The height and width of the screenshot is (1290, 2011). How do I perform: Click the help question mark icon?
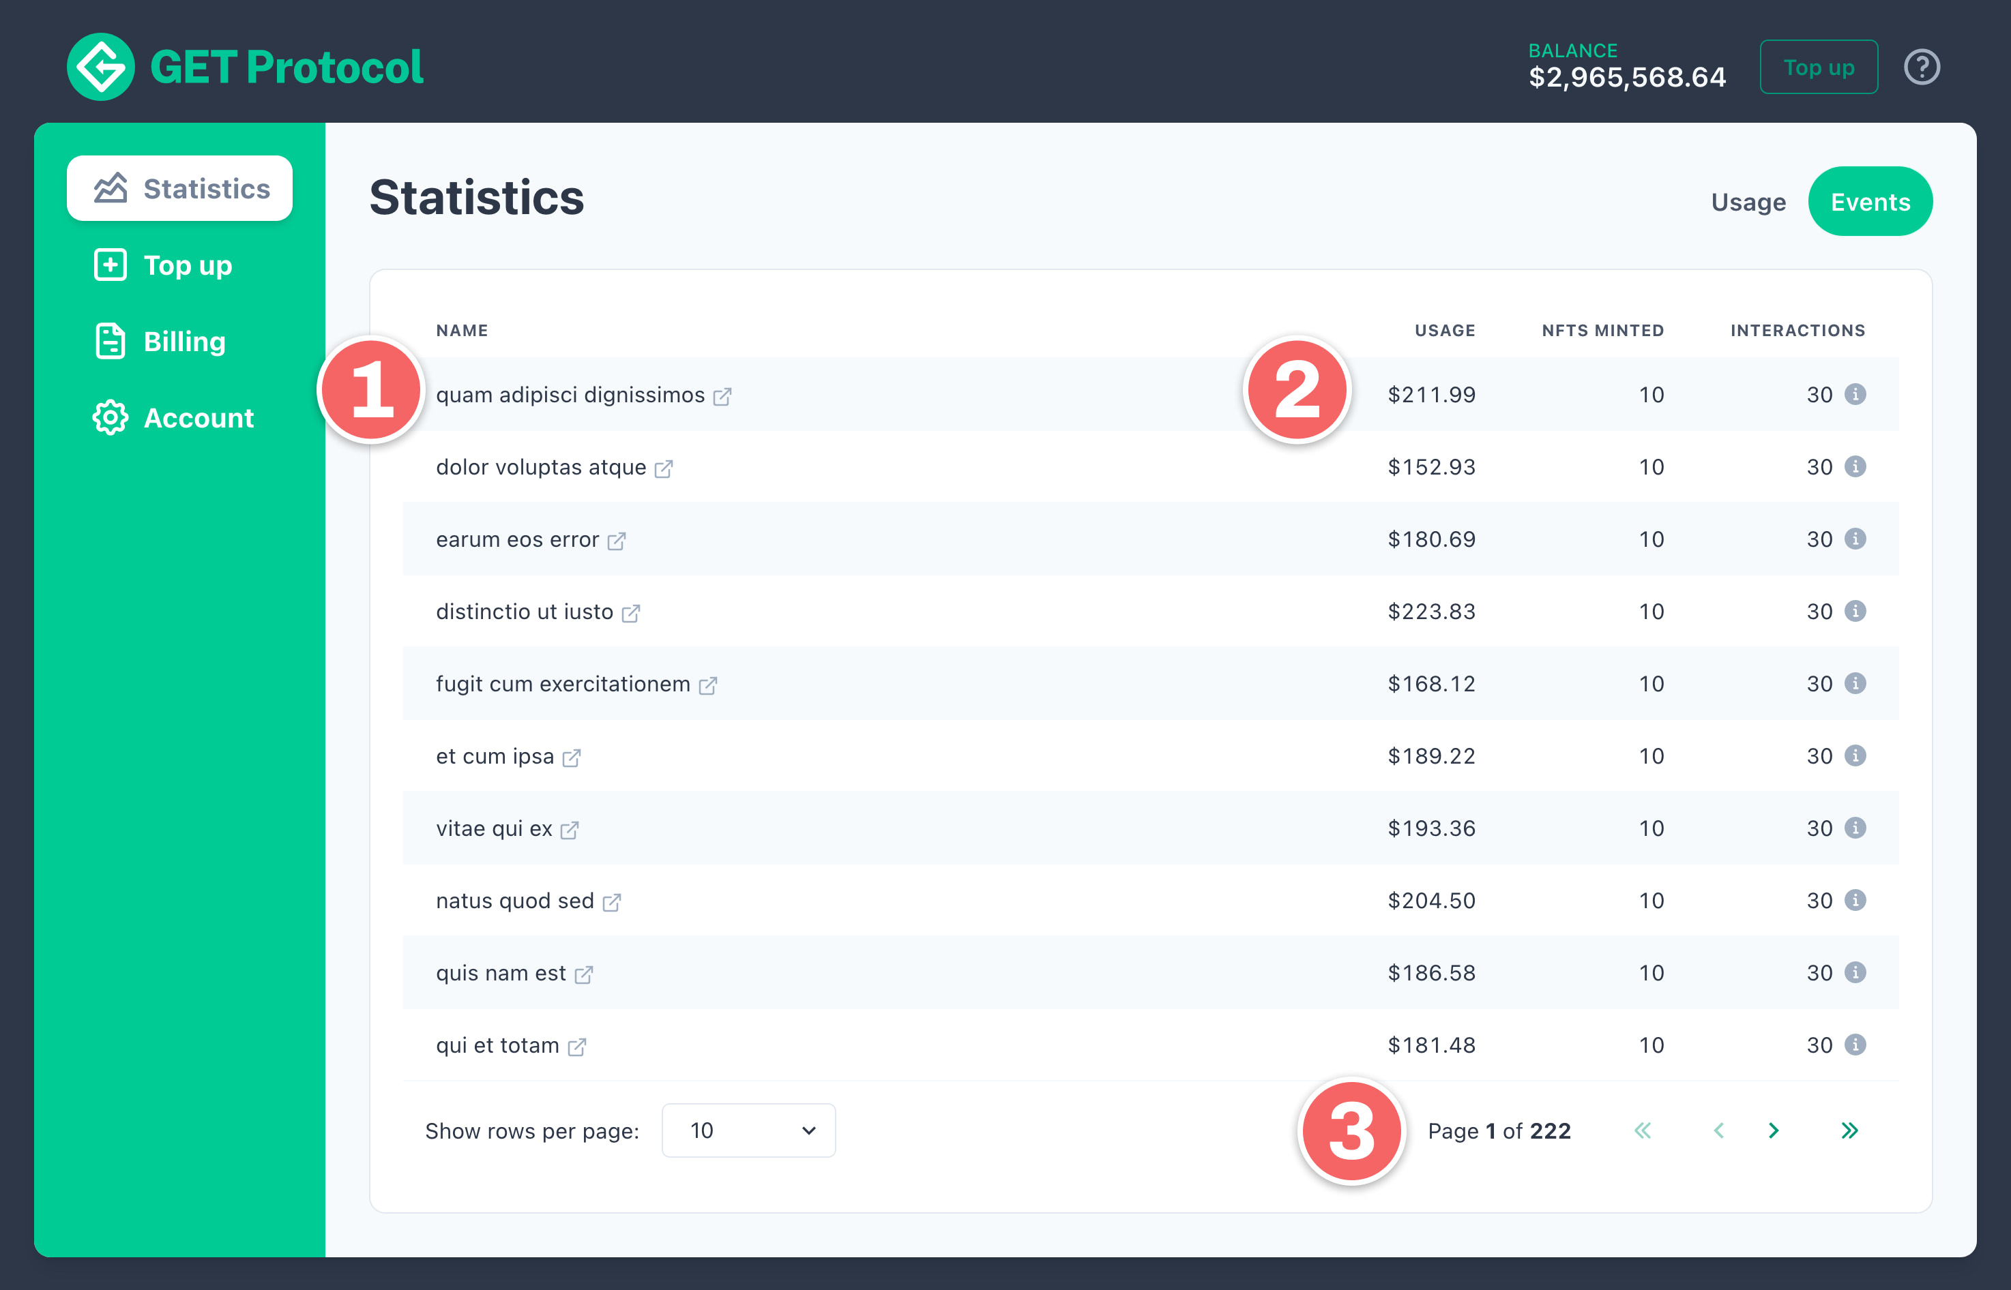(1922, 67)
